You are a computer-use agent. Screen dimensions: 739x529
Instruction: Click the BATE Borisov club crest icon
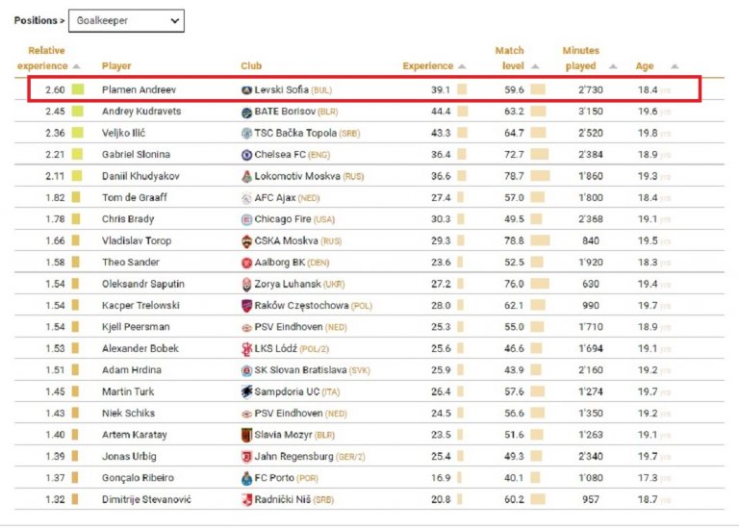click(246, 112)
